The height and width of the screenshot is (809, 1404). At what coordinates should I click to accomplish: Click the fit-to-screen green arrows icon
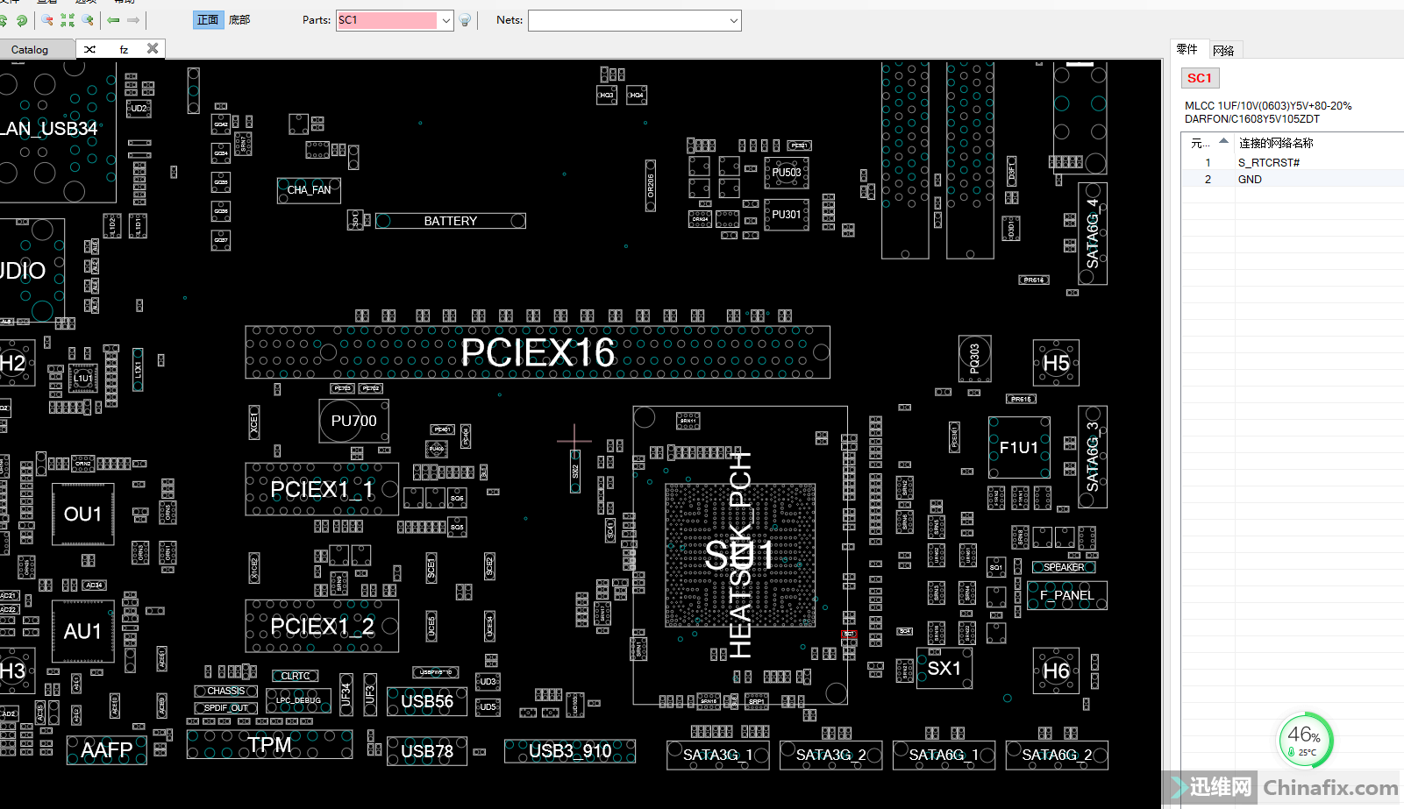point(68,20)
